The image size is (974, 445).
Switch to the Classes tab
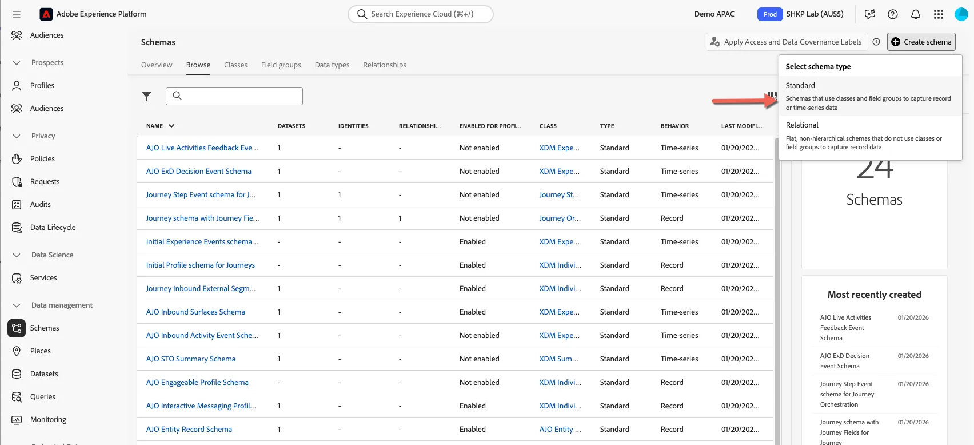pos(235,65)
